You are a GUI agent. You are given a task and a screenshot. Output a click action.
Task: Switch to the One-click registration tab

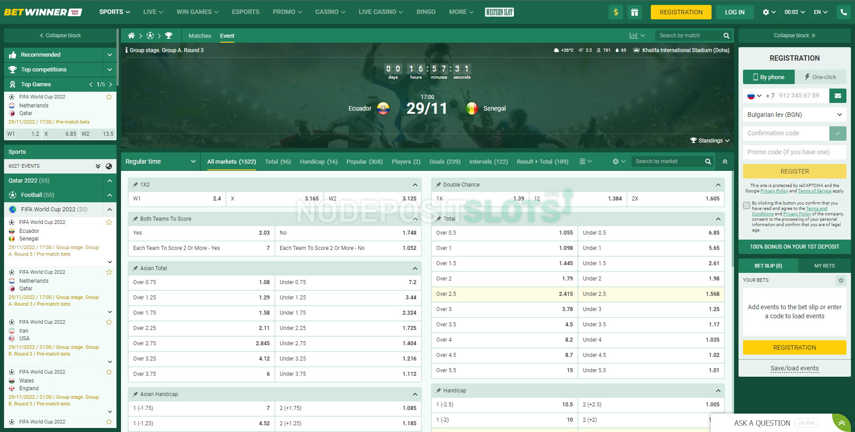click(820, 77)
